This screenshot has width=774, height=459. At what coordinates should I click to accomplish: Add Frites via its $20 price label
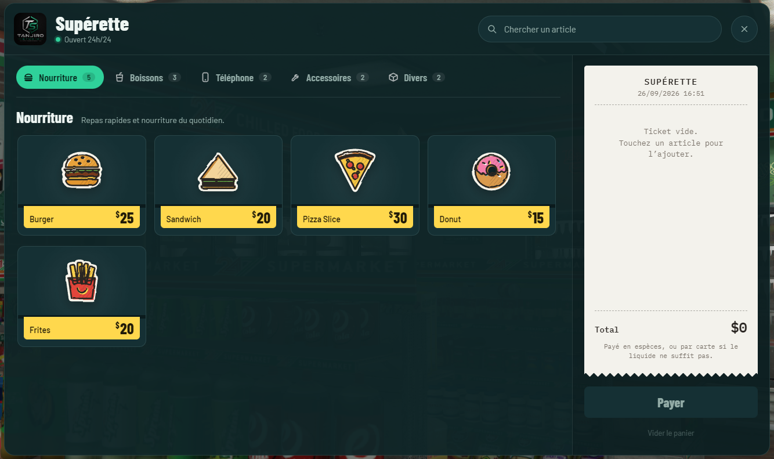point(82,328)
